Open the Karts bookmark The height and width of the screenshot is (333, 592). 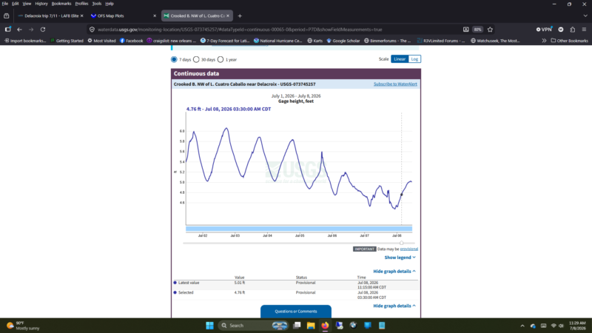(315, 41)
